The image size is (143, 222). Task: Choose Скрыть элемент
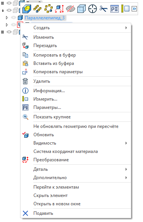click(x=76, y=195)
